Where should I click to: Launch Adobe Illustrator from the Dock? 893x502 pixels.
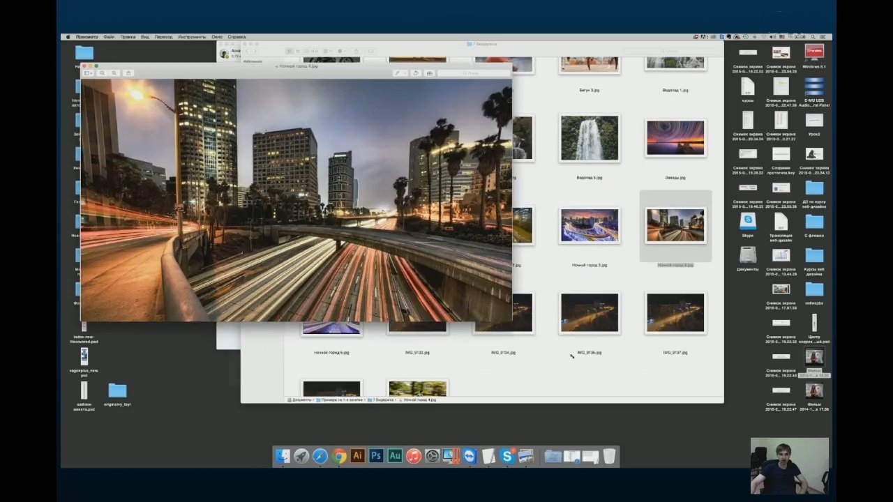pyautogui.click(x=358, y=456)
